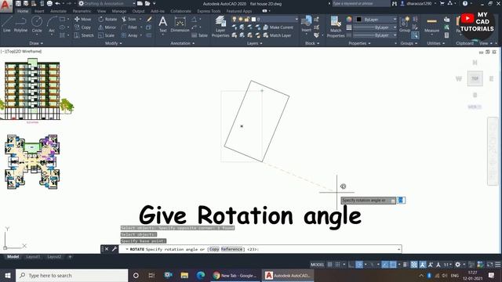
Task: Expand the Modify panel
Action: 114,43
